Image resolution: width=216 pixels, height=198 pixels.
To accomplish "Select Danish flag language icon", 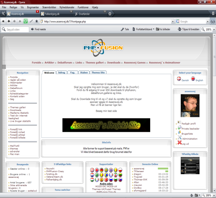I will 179,79.
